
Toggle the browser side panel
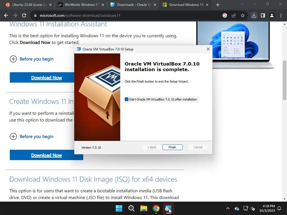[263, 15]
